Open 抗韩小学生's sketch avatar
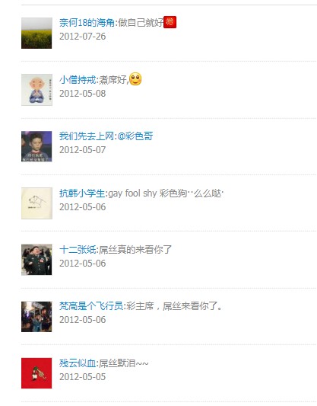This screenshot has height=406, width=317. pyautogui.click(x=36, y=203)
